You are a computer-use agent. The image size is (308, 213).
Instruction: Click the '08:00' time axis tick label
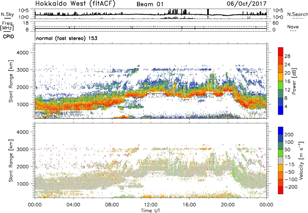click(x=112, y=205)
